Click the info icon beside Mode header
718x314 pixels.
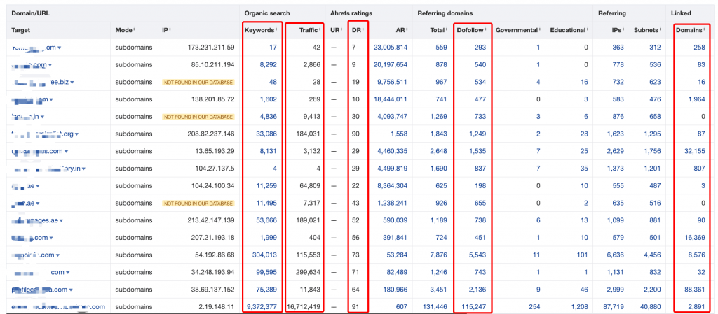click(x=134, y=29)
